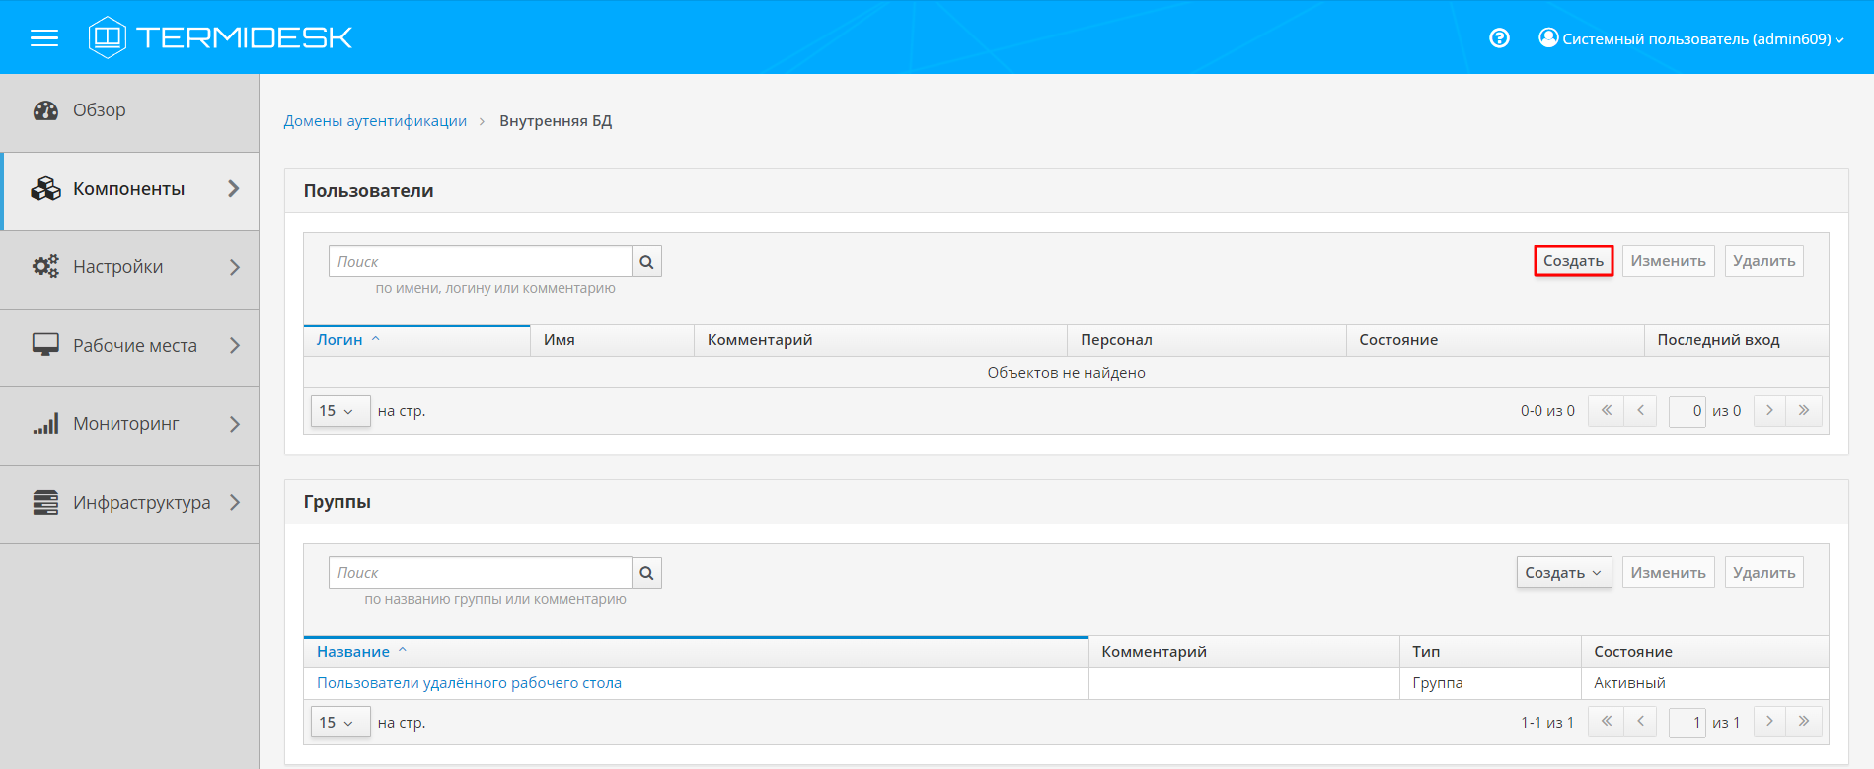1874x769 pixels.
Task: Go to last page in Groups pagination
Action: [x=1804, y=722]
